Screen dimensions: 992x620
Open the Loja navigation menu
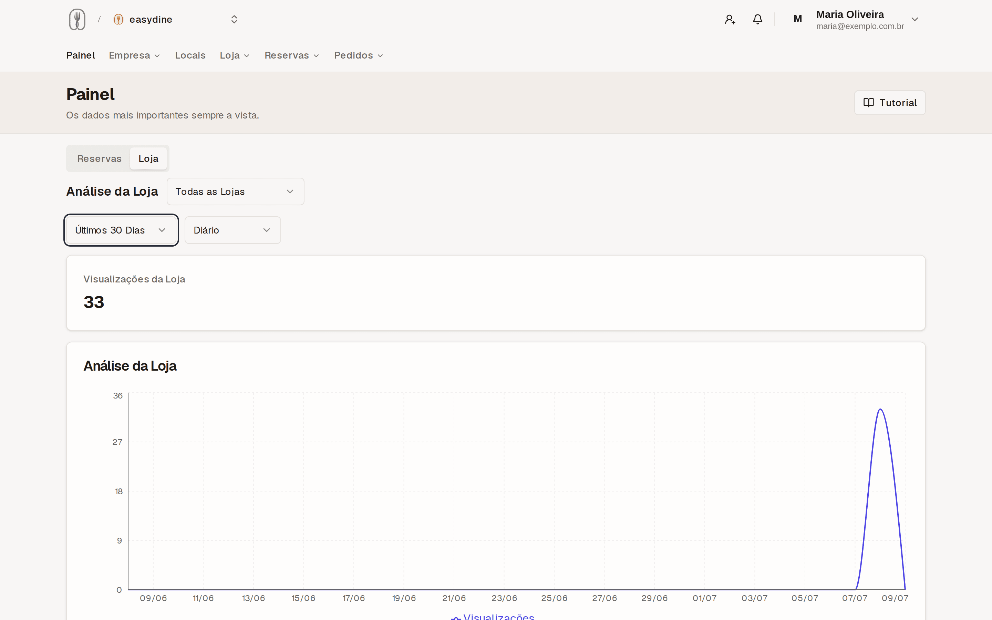235,55
